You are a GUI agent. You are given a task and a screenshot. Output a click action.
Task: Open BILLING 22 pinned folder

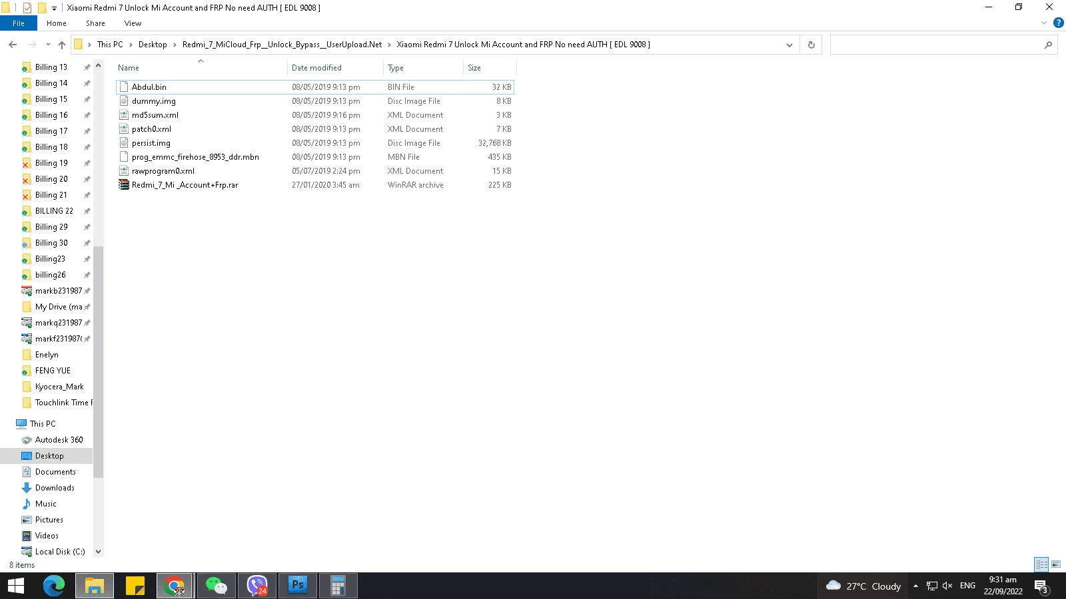coord(54,211)
